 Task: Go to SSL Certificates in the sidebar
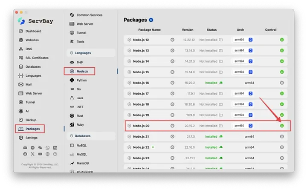(37, 58)
